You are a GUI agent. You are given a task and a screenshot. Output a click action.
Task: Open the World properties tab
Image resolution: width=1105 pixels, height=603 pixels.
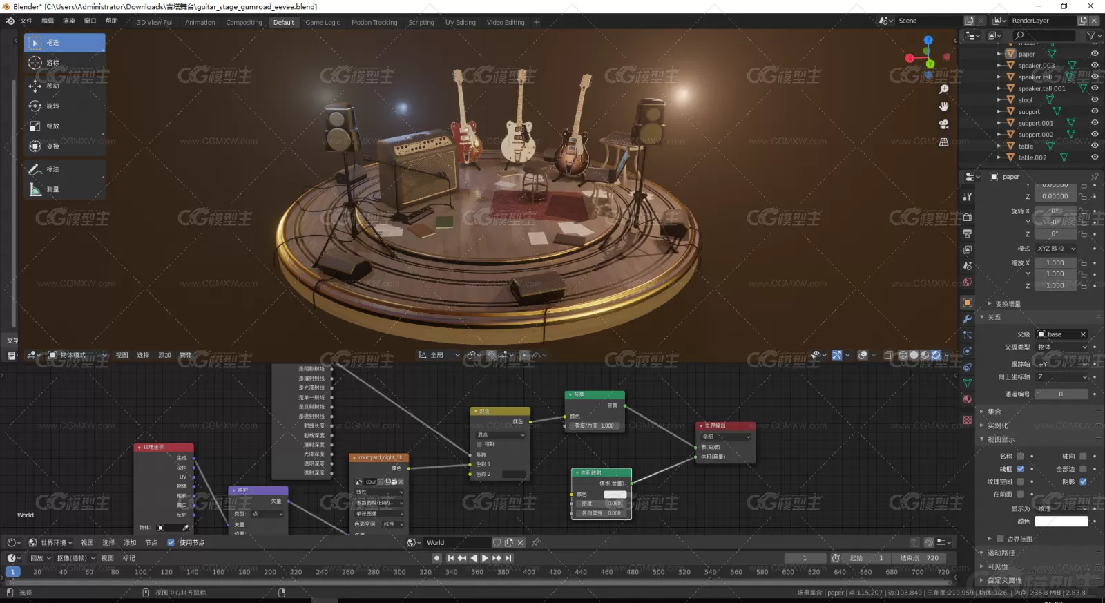click(968, 283)
